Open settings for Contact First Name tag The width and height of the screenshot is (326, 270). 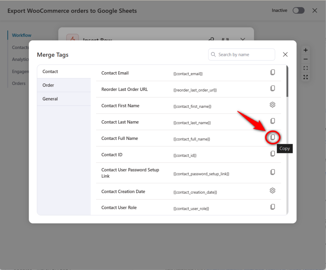point(273,105)
